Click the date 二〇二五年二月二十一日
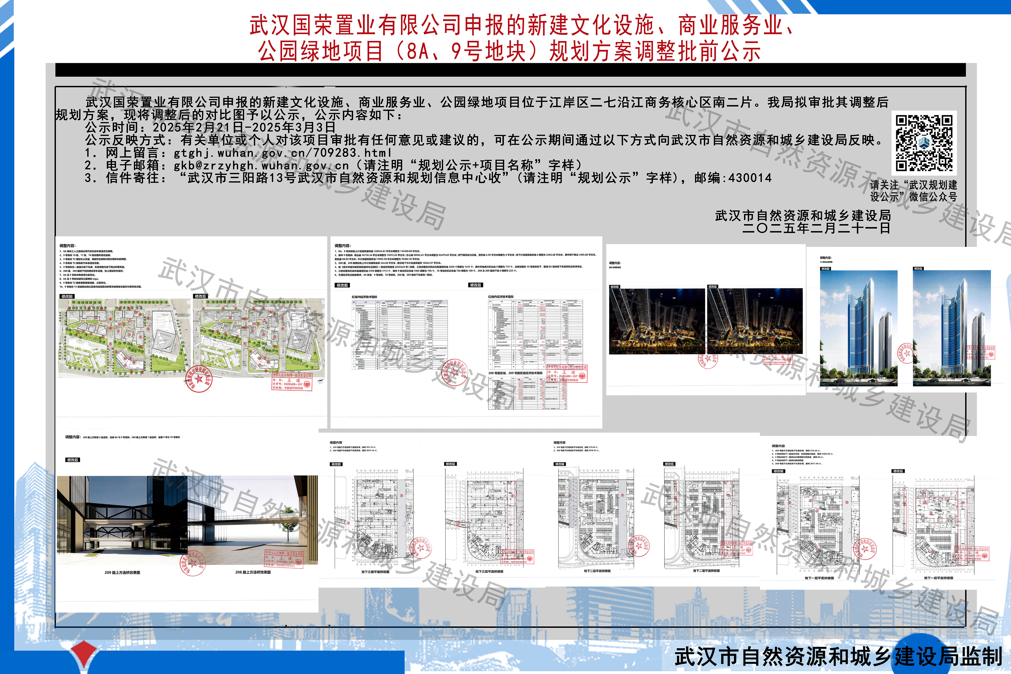The image size is (1011, 674). click(816, 228)
